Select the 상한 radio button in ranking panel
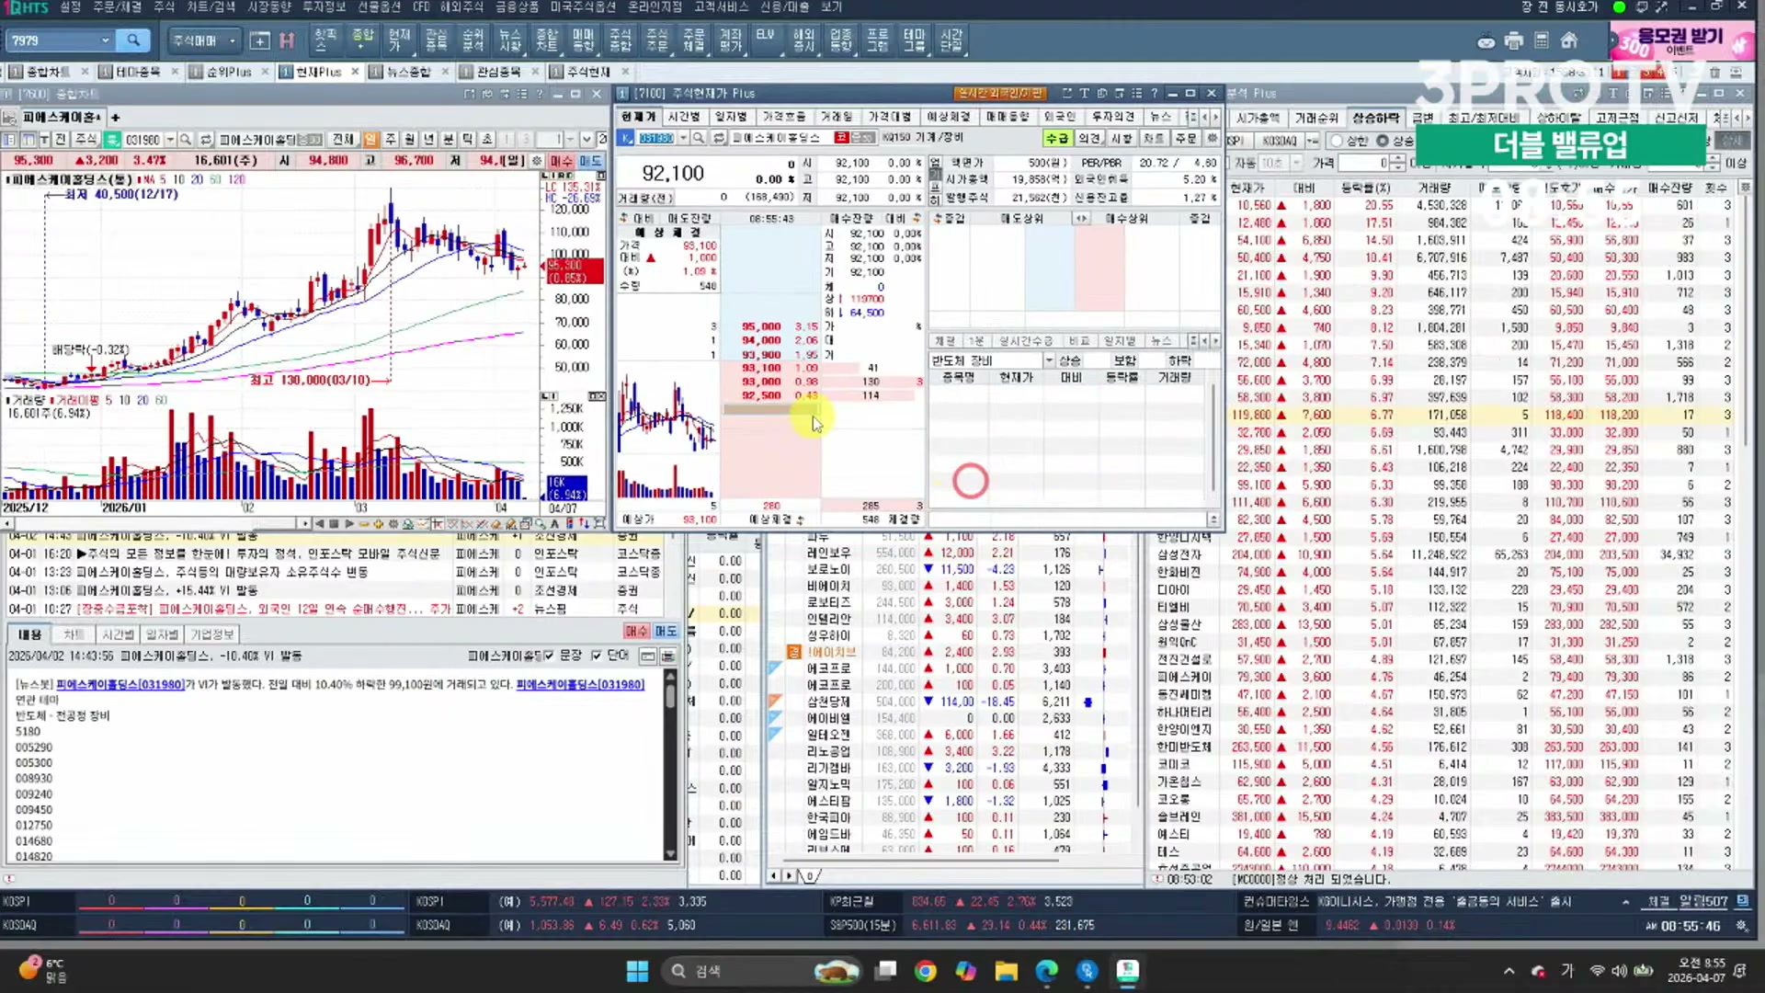This screenshot has height=993, width=1765. tap(1338, 141)
